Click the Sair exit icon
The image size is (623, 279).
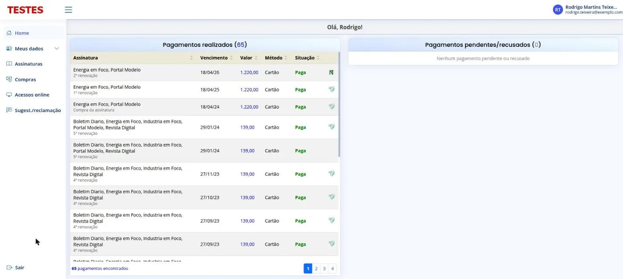[9, 267]
